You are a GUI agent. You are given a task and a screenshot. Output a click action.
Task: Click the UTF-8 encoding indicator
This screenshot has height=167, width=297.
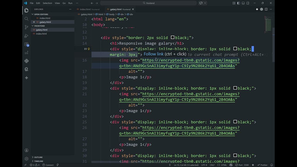[204, 165]
